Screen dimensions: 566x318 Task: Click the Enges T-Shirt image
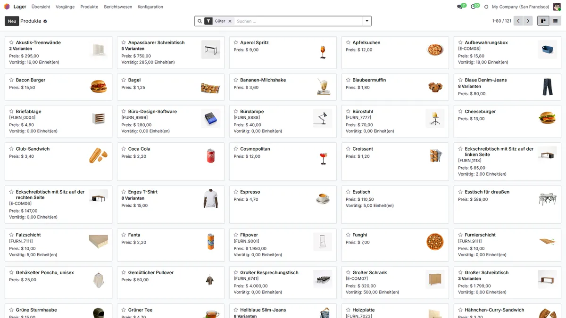pos(210,199)
